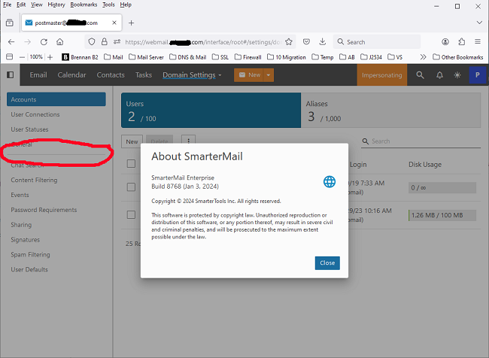Toggle the sidebar panel icon
The width and height of the screenshot is (489, 358).
click(x=10, y=75)
